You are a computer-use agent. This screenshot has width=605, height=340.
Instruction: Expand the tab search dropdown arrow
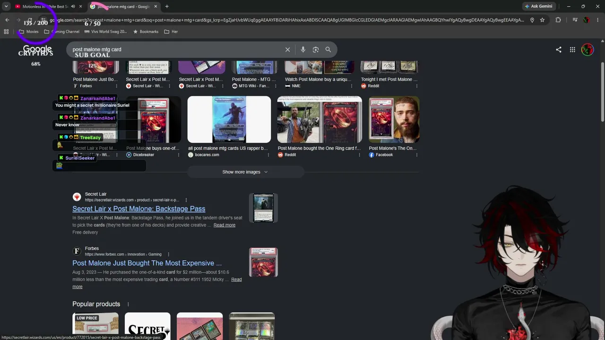tap(6, 7)
